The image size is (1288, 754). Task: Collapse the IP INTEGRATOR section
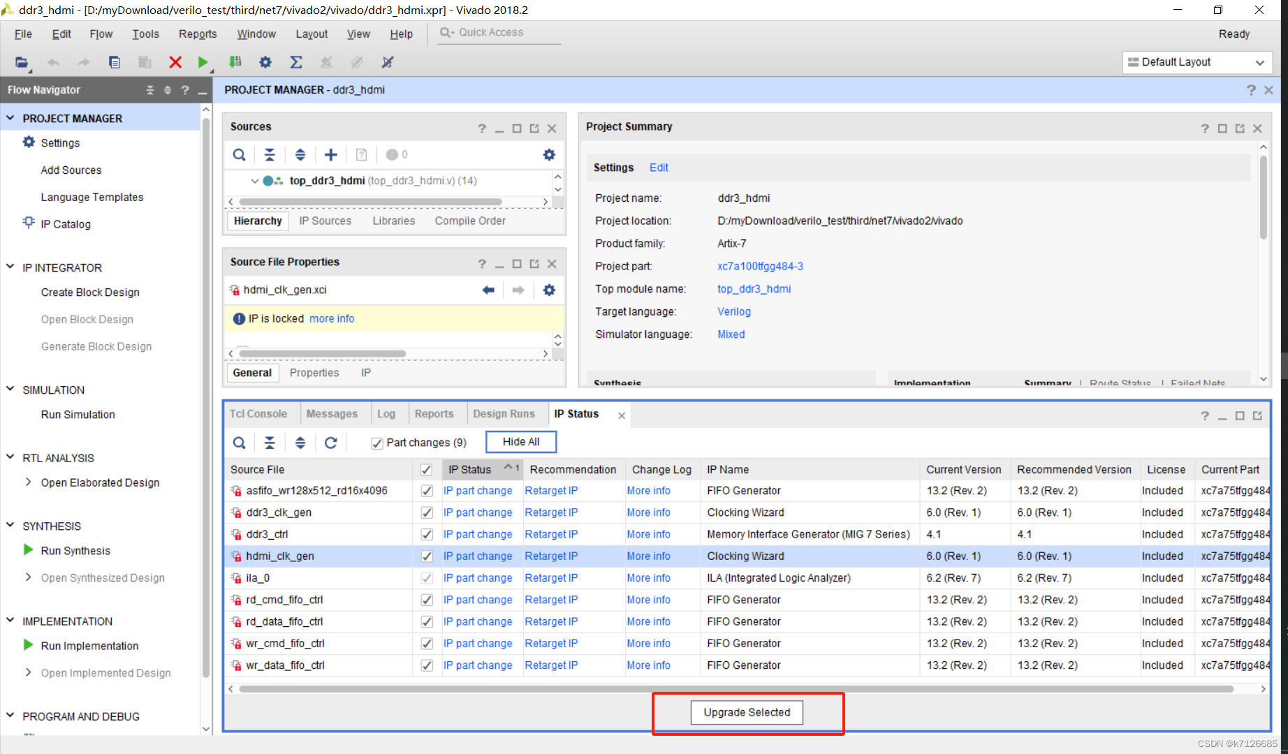click(x=10, y=267)
